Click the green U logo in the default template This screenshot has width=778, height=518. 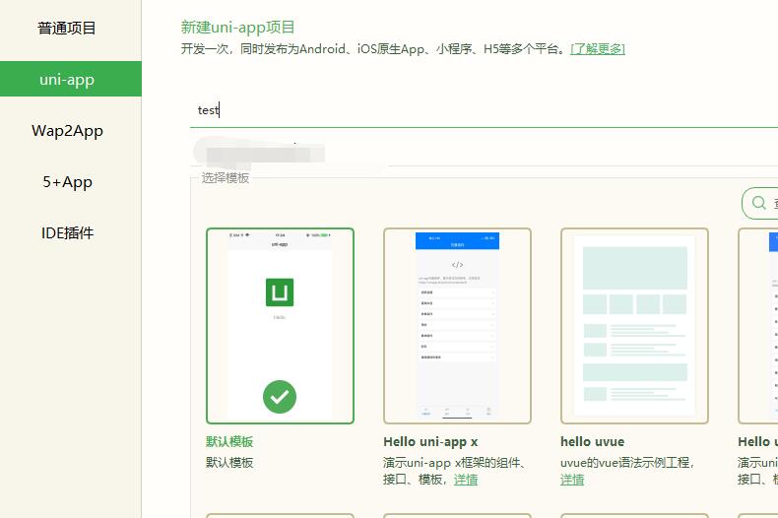pos(280,292)
